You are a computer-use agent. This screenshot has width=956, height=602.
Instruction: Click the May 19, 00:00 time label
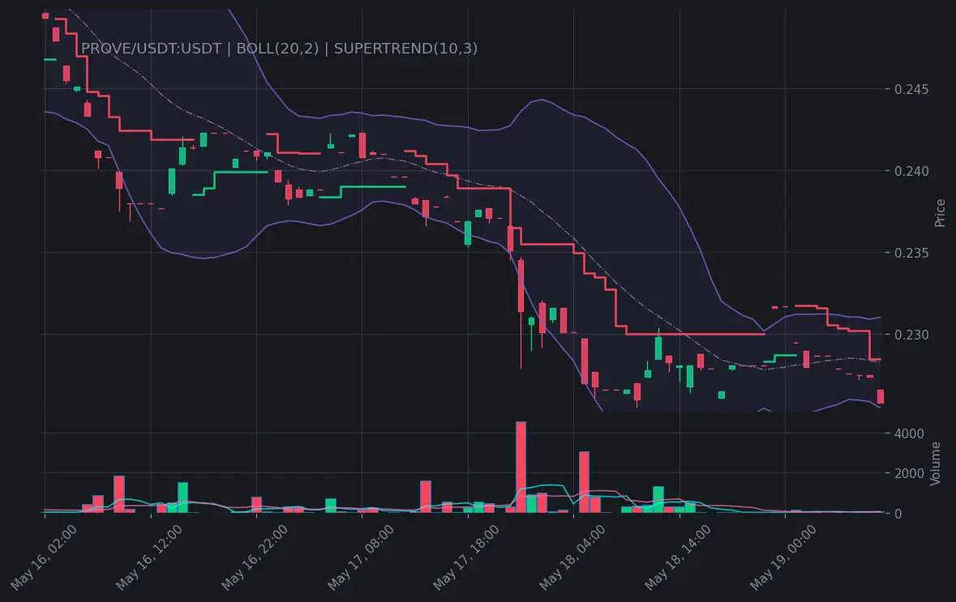(x=783, y=557)
